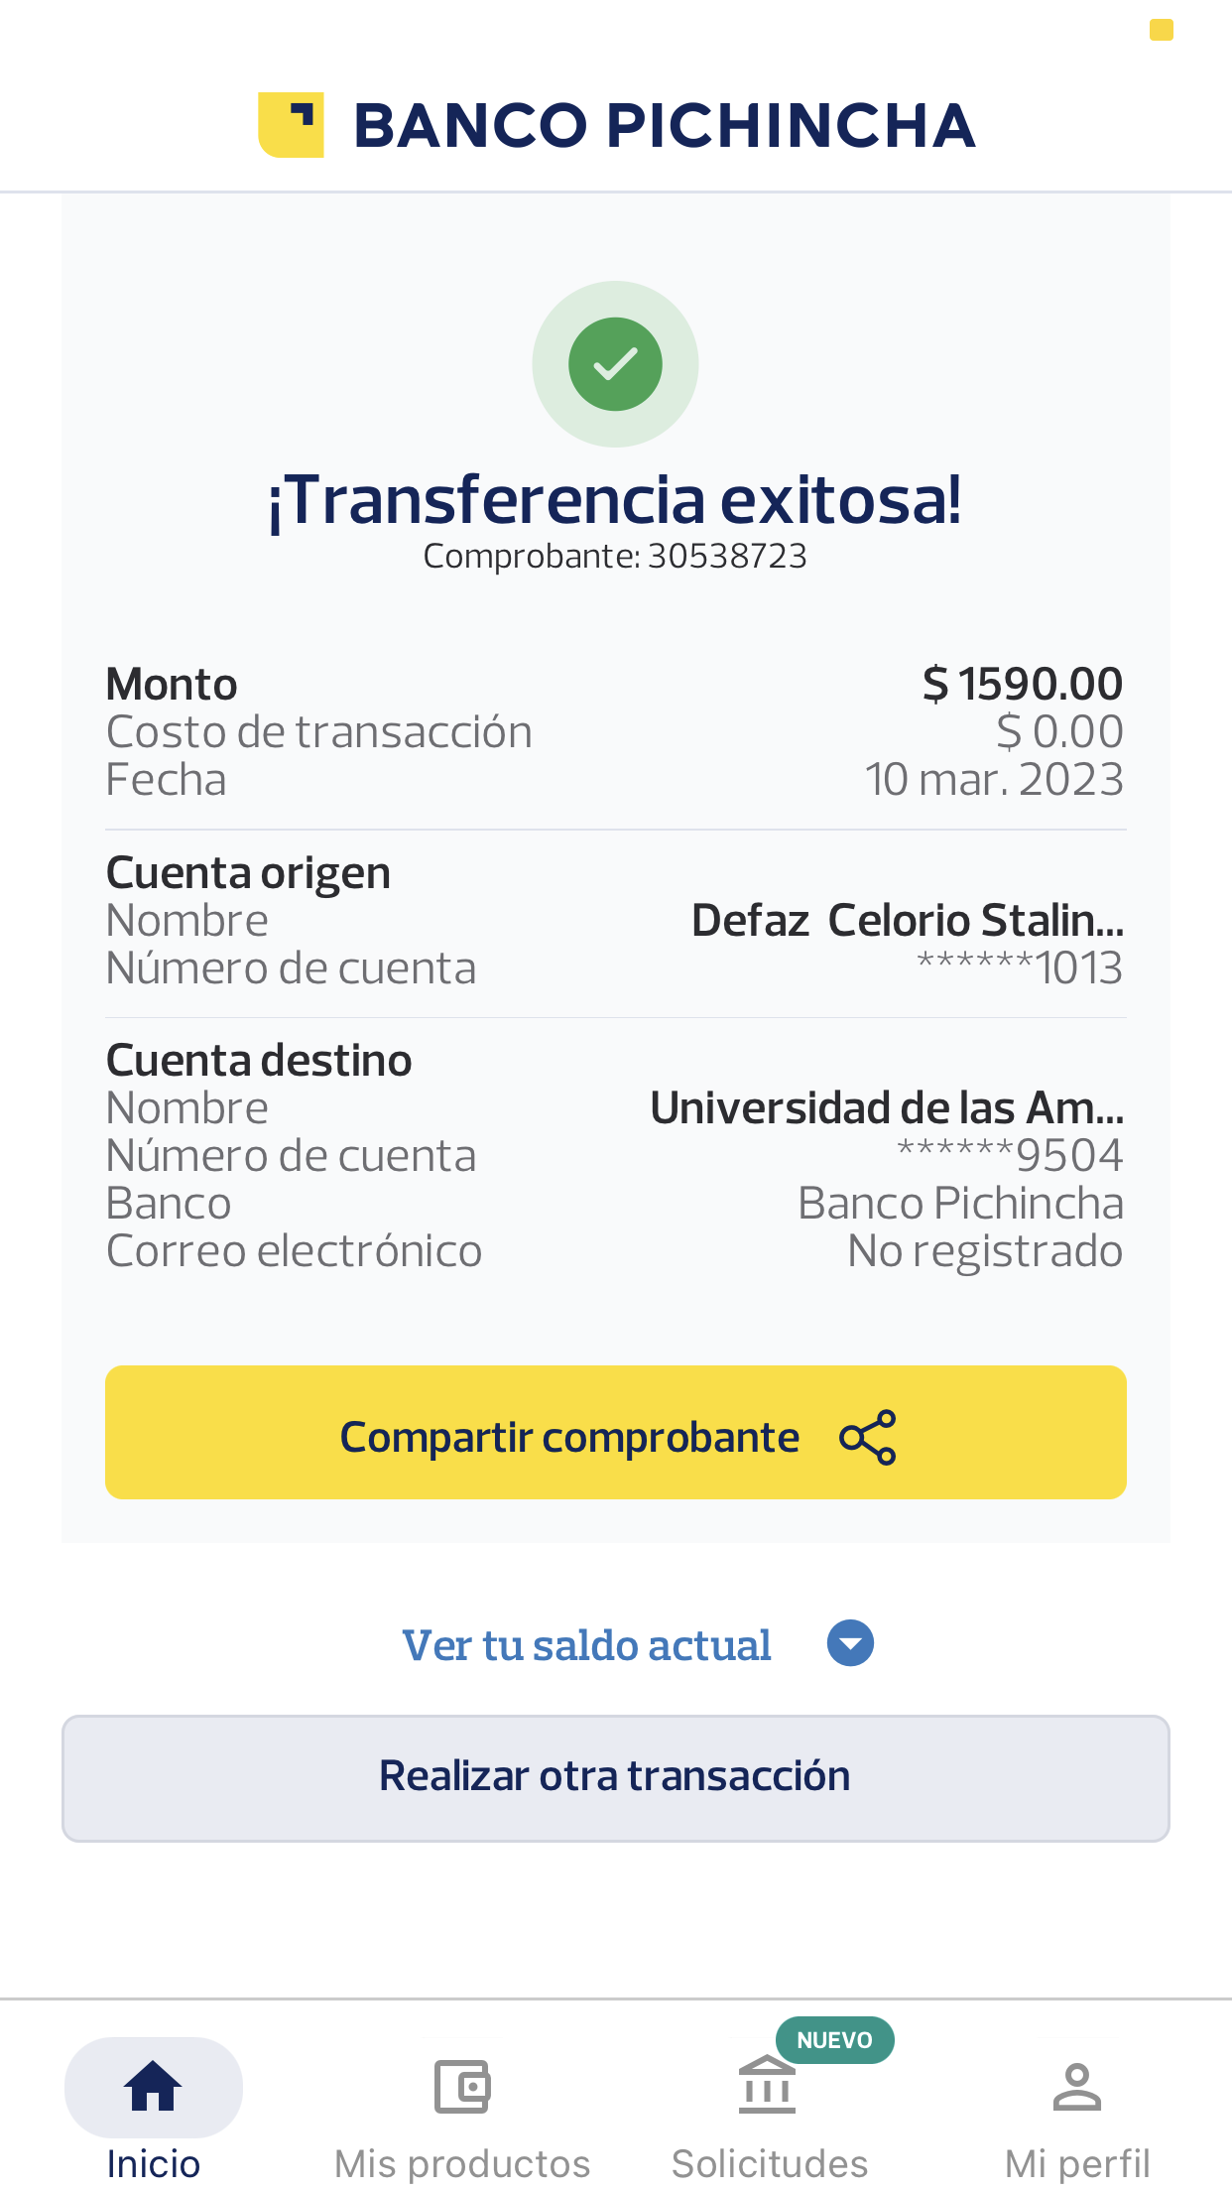Tap the $ 1590.00 amount value
This screenshot has height=2191, width=1232.
(x=1022, y=684)
